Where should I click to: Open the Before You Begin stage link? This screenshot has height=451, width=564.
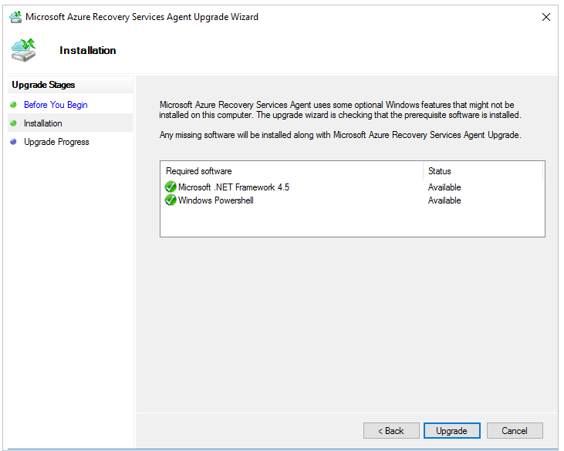point(56,105)
